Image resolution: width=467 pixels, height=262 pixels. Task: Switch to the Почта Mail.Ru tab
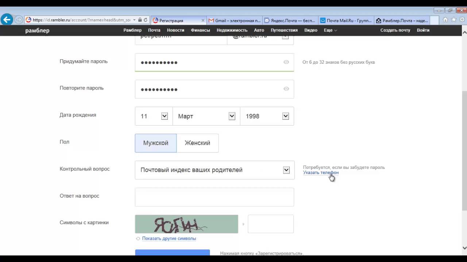(346, 20)
